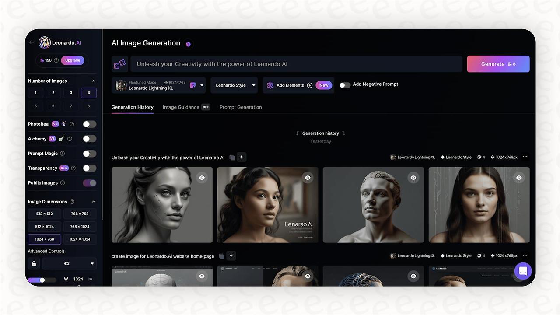Choose 1024 × 768 dimension
The image size is (560, 315).
pos(45,239)
